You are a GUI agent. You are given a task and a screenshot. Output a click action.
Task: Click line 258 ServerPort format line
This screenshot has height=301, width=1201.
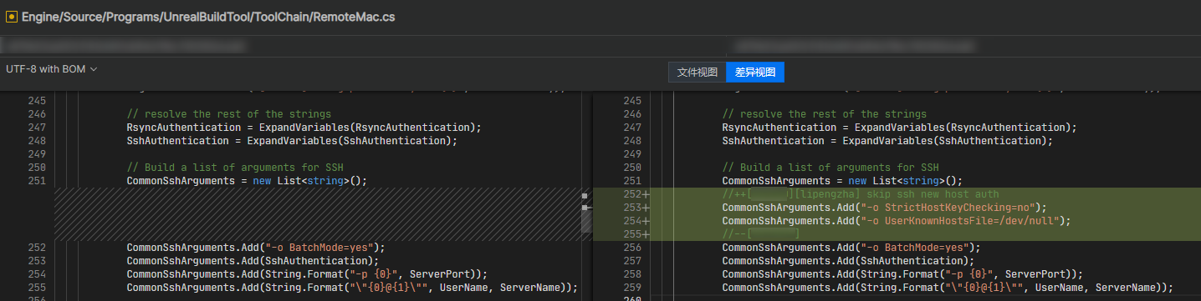pos(902,274)
